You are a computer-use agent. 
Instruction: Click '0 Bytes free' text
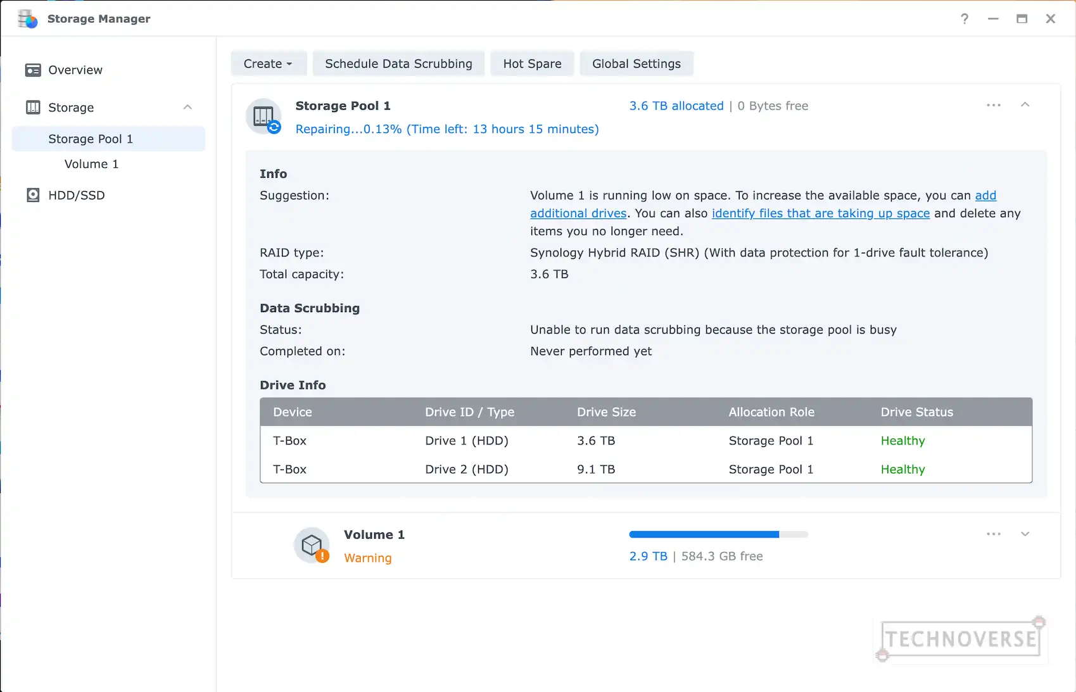773,106
